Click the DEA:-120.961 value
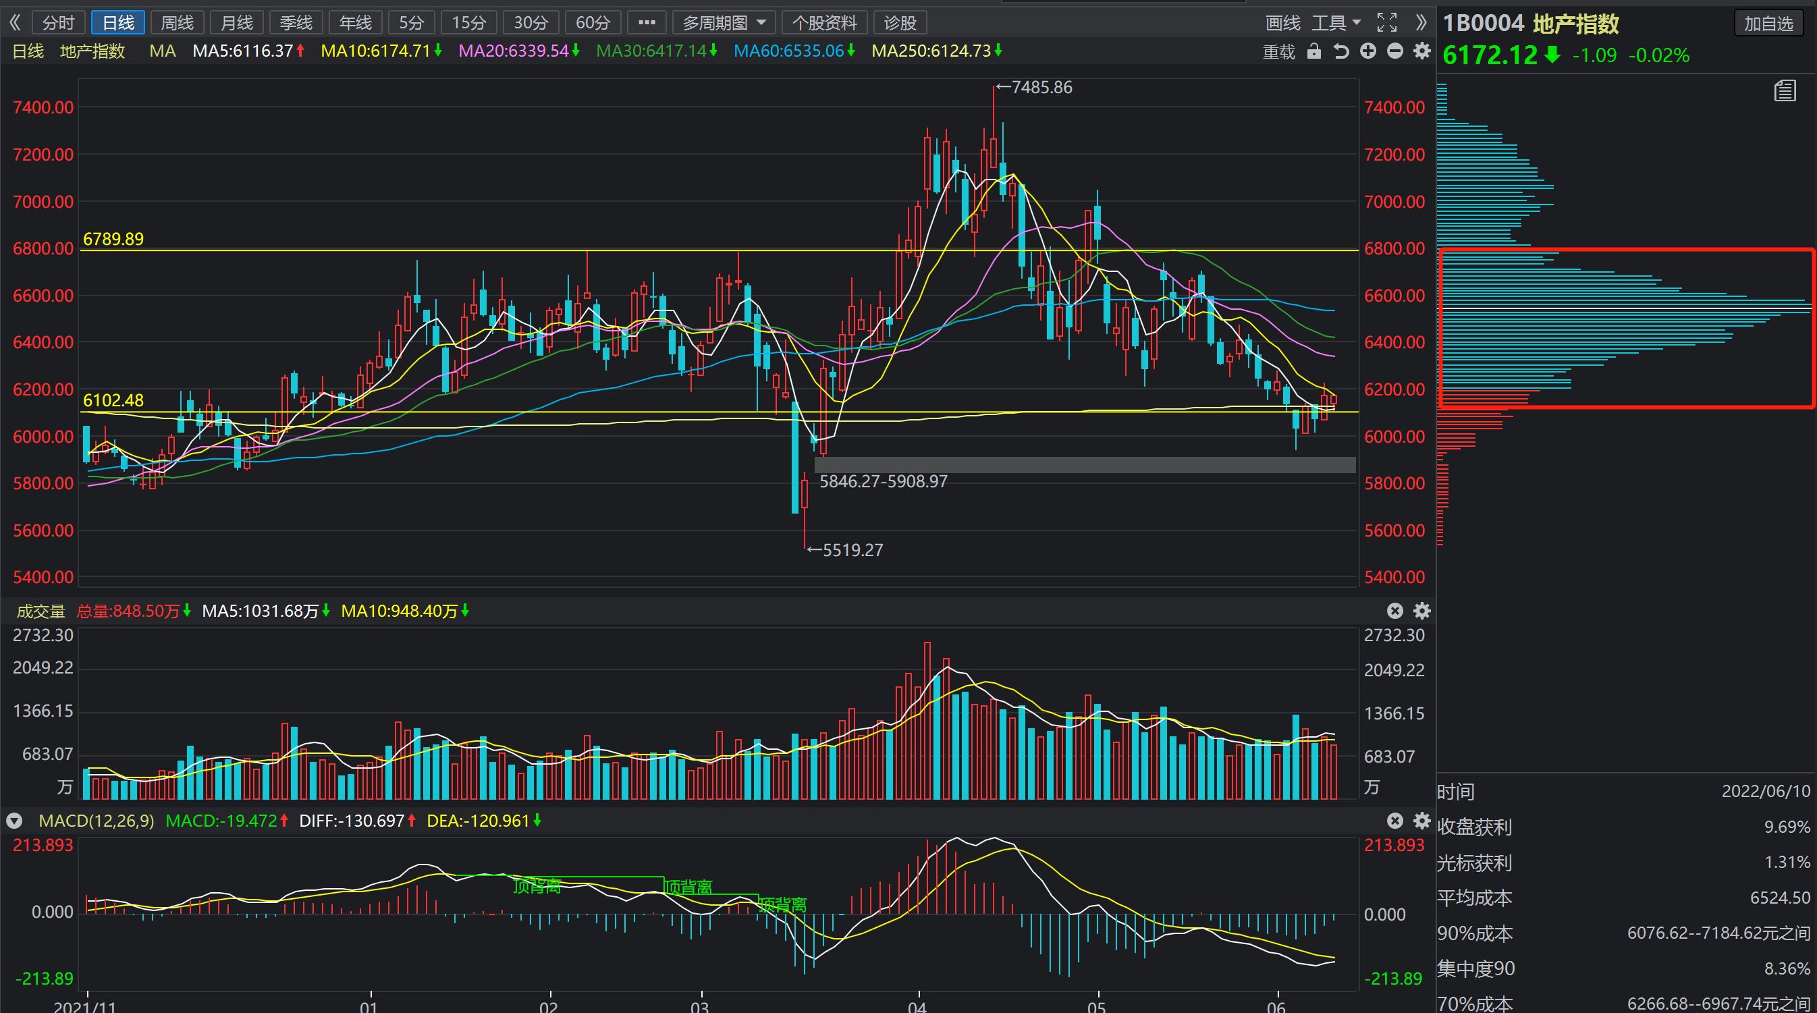Image resolution: width=1817 pixels, height=1013 pixels. pyautogui.click(x=477, y=821)
